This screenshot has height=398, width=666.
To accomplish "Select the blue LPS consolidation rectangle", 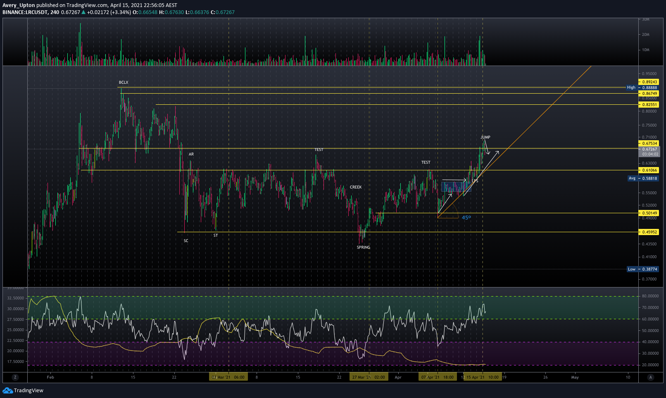I will click(x=456, y=187).
